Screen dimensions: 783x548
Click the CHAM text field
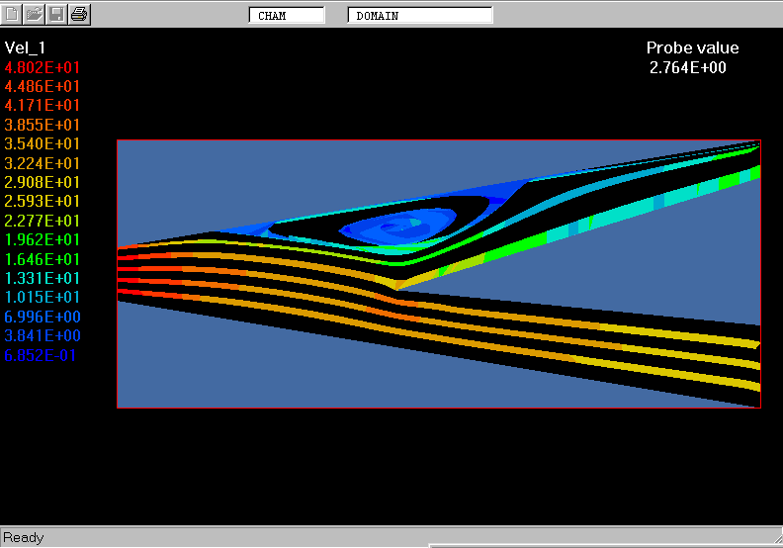tap(286, 16)
